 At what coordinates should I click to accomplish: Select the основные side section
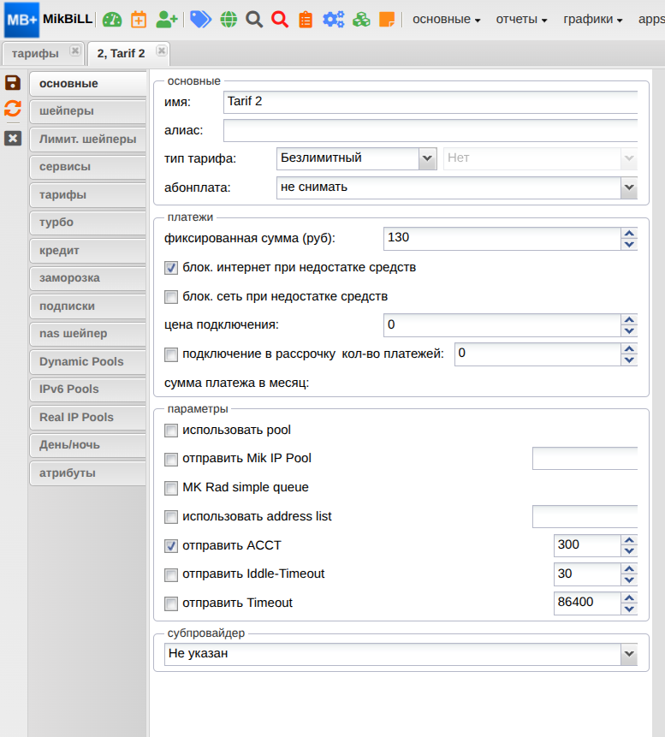[88, 84]
